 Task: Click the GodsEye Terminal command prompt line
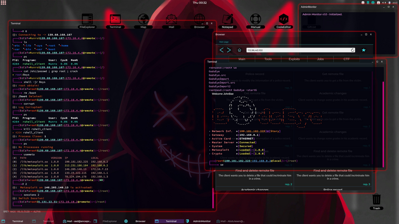254,163
